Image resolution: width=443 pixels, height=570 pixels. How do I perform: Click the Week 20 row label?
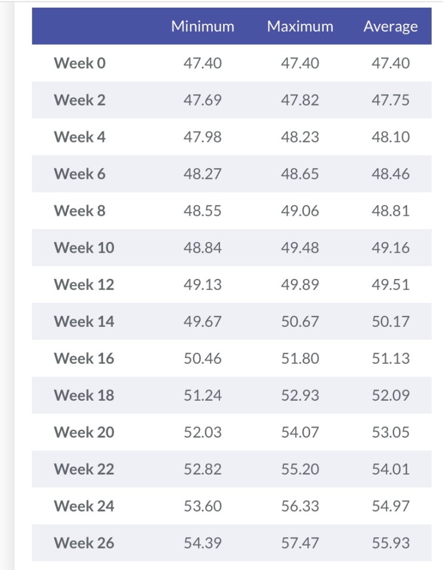84,432
